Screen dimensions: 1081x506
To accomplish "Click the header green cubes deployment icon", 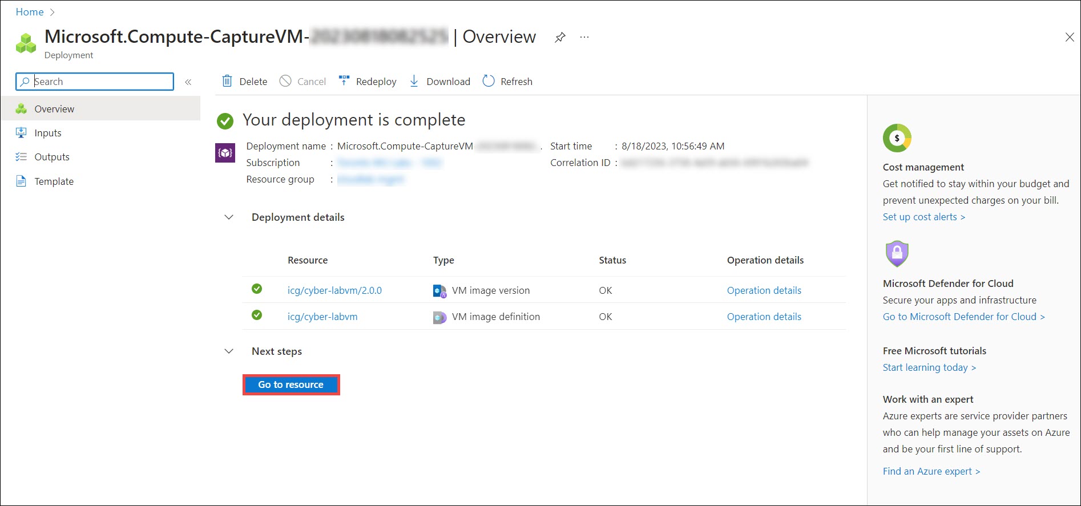I will (x=26, y=43).
